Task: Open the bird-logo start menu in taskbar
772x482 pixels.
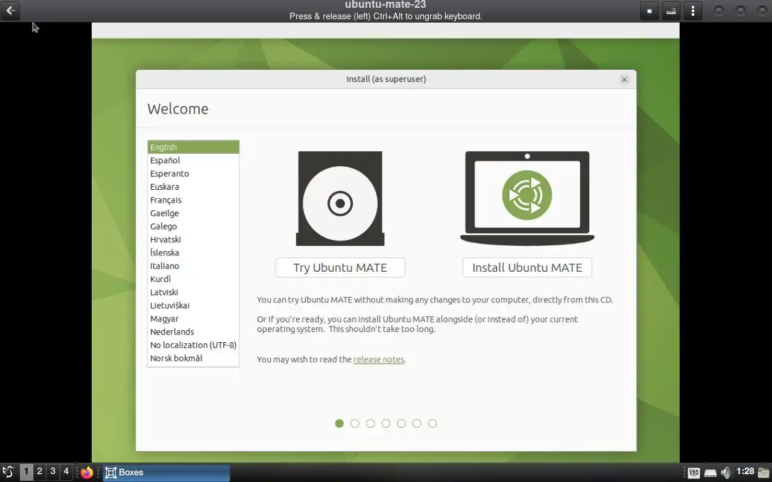Action: 8,472
